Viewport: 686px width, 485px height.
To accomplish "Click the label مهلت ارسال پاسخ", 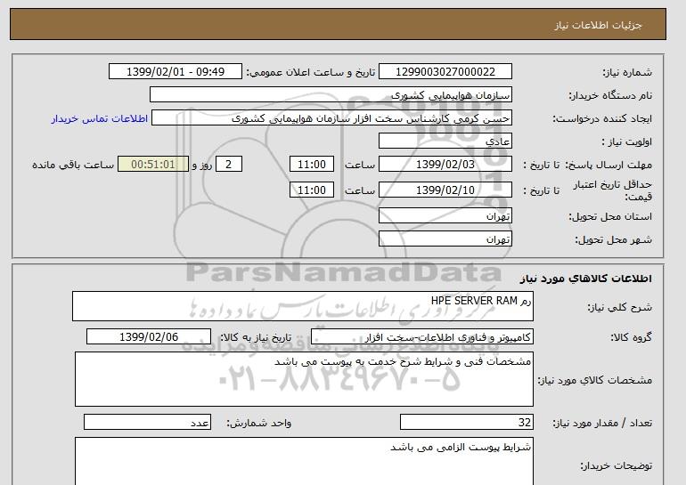I will pyautogui.click(x=608, y=165).
